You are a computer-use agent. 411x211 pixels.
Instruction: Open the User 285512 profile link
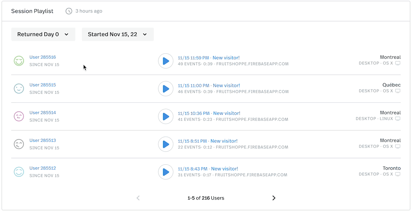(x=42, y=168)
